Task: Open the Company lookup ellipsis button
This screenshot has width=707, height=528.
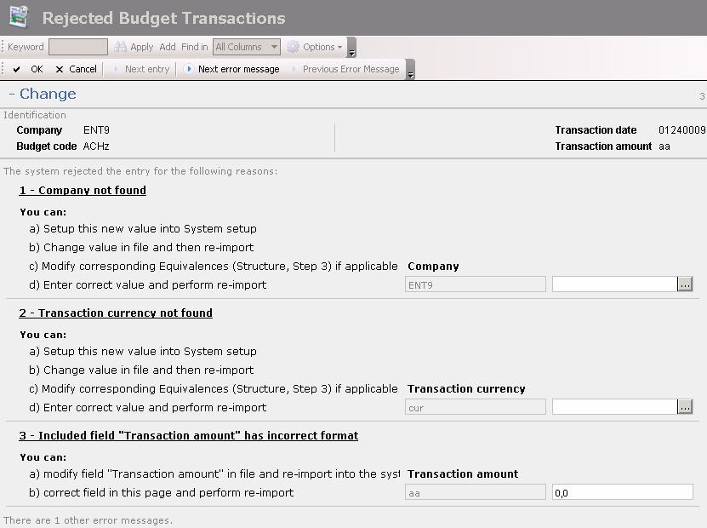Action: point(685,284)
